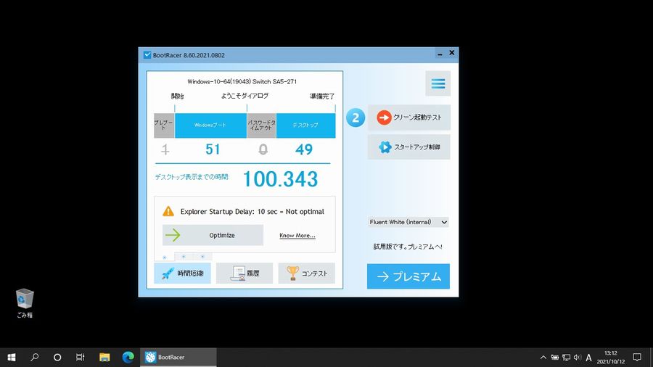Open the コンテスト contest tab
653x367 pixels.
click(x=306, y=273)
